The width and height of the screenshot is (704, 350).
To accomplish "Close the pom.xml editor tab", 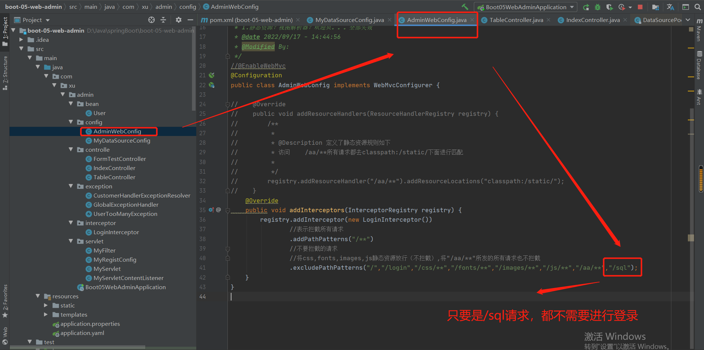I will coord(298,20).
